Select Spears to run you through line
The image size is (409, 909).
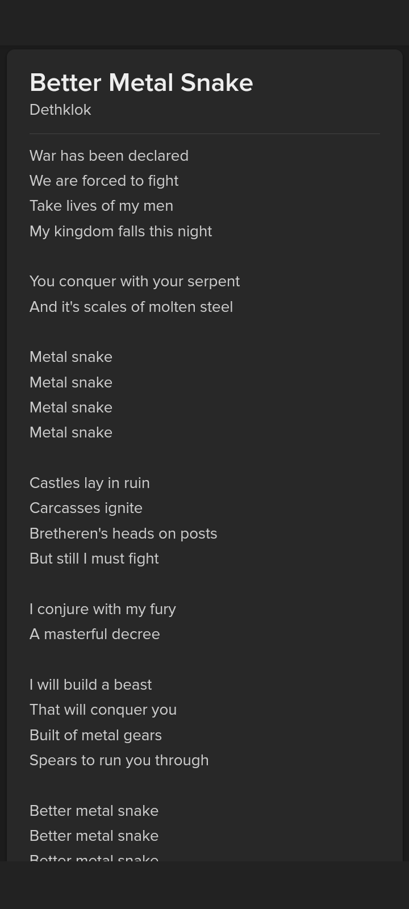[x=119, y=760]
